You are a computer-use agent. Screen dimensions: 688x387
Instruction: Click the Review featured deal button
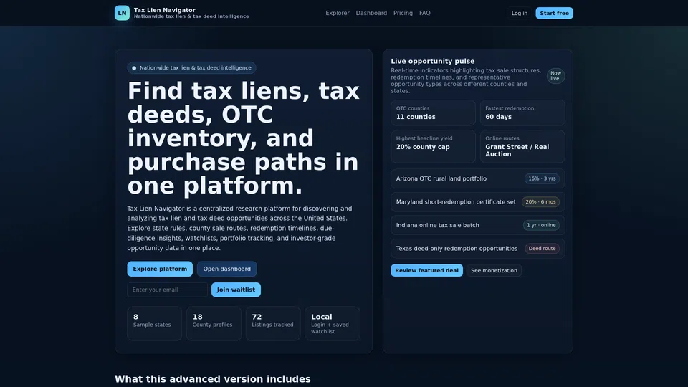426,270
